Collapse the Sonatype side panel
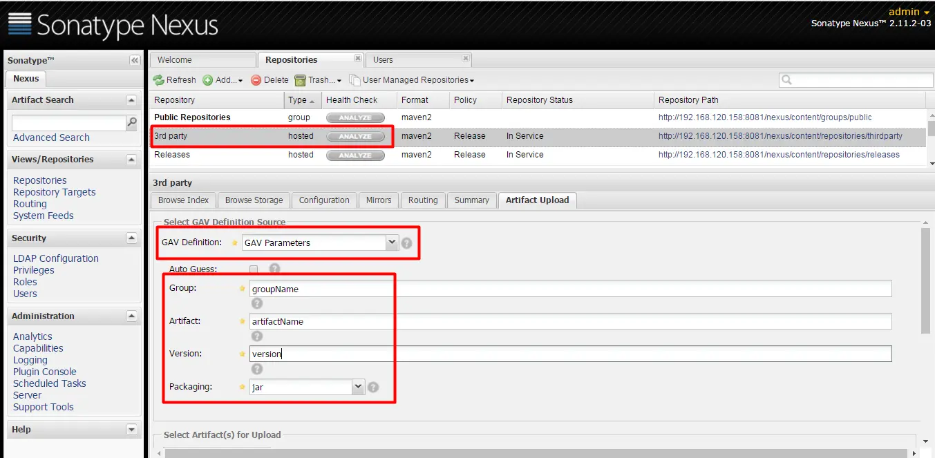The width and height of the screenshot is (935, 458). (x=135, y=61)
